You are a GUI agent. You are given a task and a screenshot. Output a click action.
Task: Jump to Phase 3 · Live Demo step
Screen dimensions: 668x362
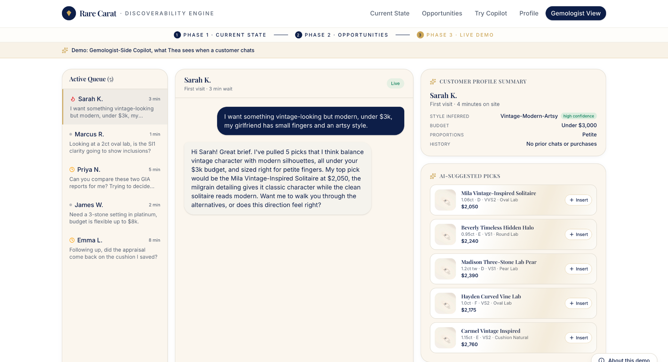[x=455, y=35]
